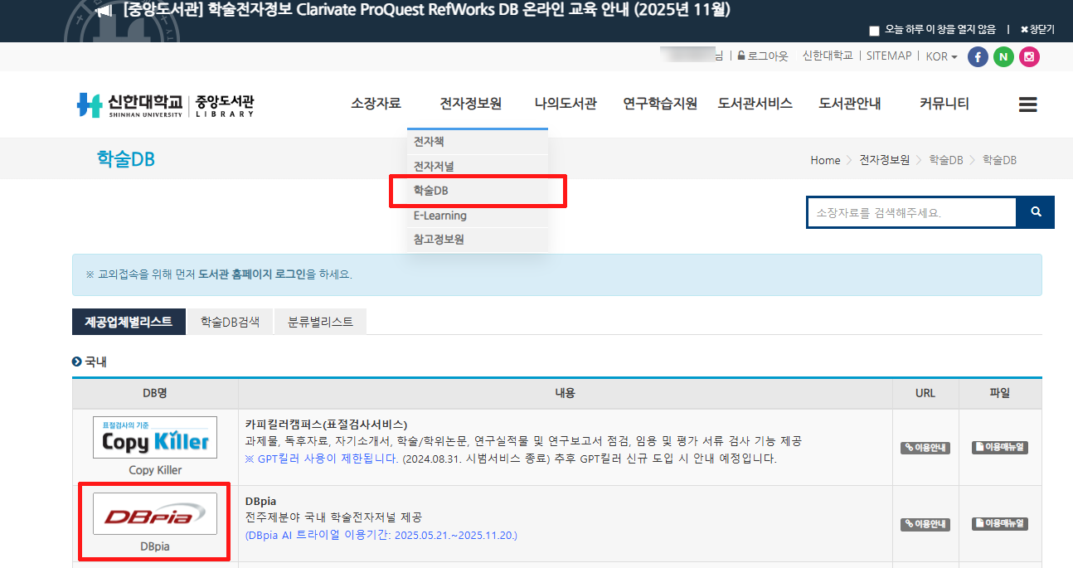
Task: Open the Naver blog icon
Action: click(x=1003, y=57)
